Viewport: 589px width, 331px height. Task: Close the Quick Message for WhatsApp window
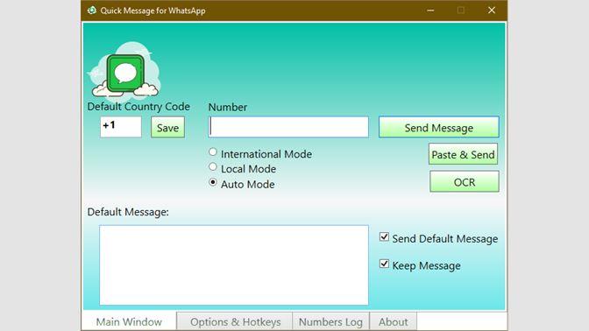coord(492,11)
